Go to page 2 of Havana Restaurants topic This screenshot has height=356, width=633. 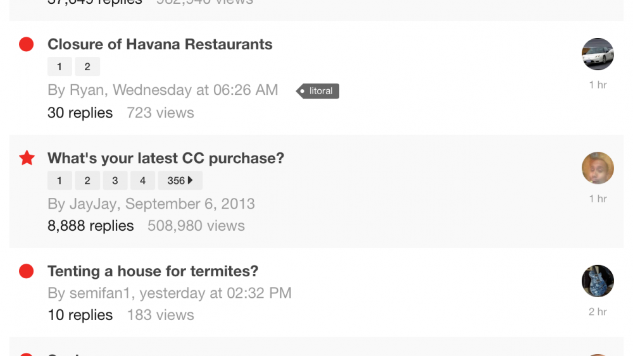tap(87, 66)
